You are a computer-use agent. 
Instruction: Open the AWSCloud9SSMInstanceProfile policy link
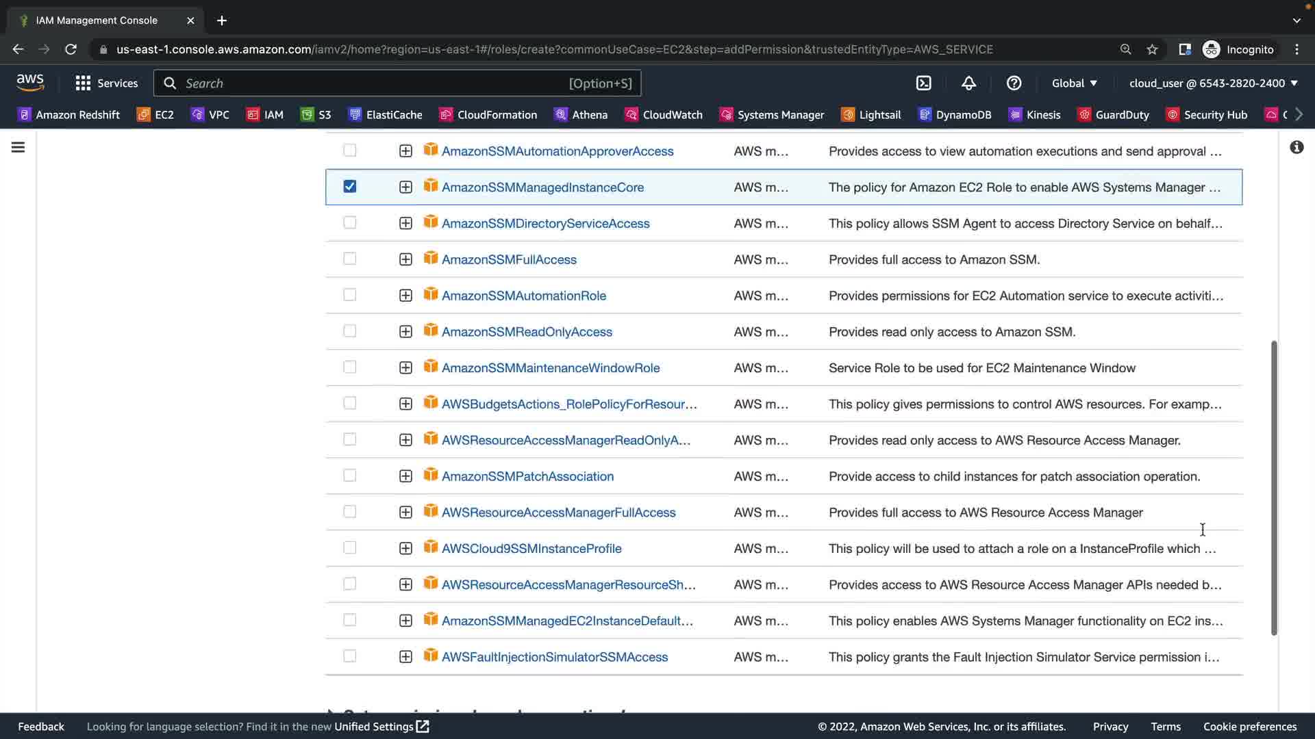(x=531, y=548)
